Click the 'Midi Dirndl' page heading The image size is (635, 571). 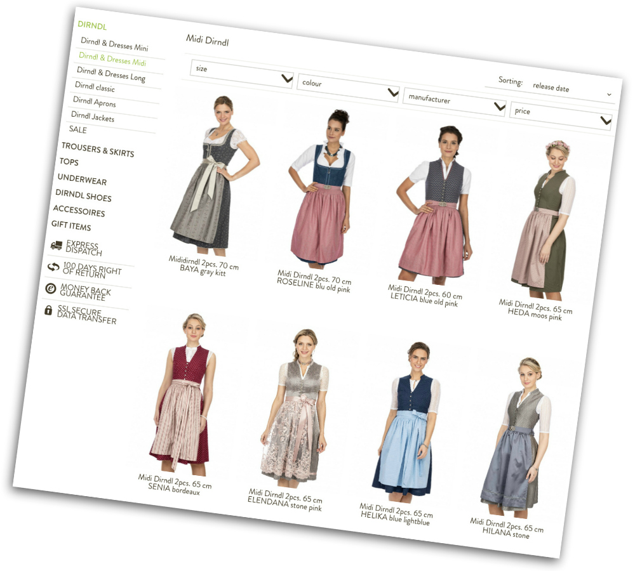tap(208, 41)
